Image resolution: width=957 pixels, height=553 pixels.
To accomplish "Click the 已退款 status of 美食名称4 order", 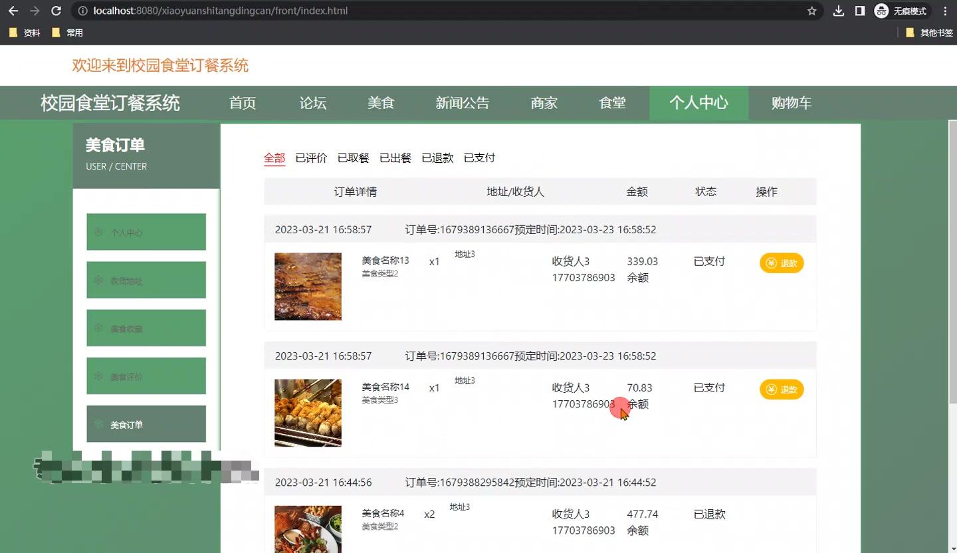I will point(710,514).
